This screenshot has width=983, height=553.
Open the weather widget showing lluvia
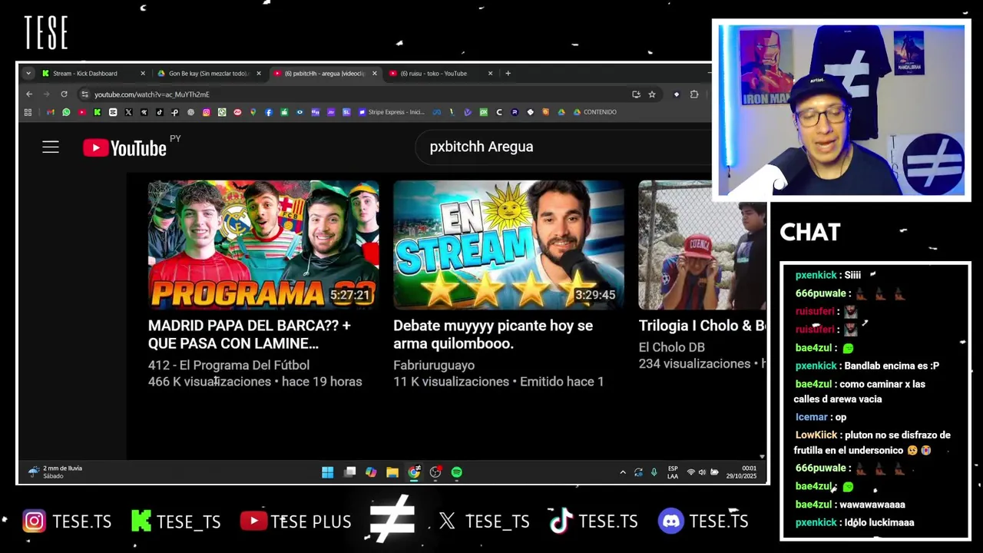pyautogui.click(x=55, y=472)
